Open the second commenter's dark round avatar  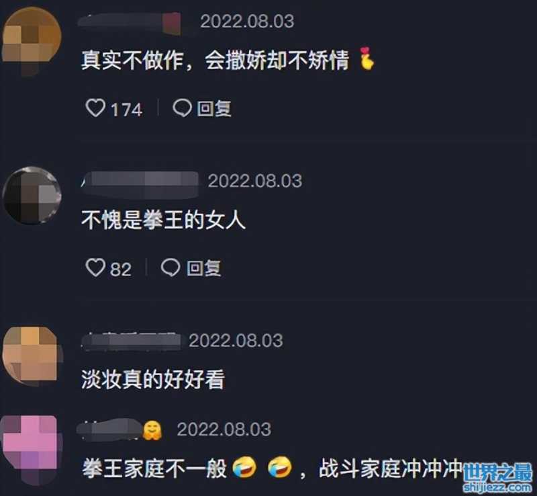32,196
